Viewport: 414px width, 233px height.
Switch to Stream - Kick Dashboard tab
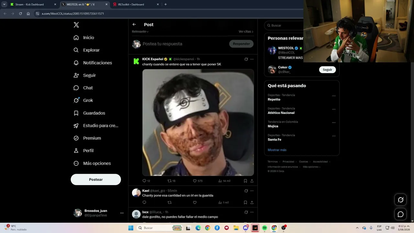pos(33,5)
